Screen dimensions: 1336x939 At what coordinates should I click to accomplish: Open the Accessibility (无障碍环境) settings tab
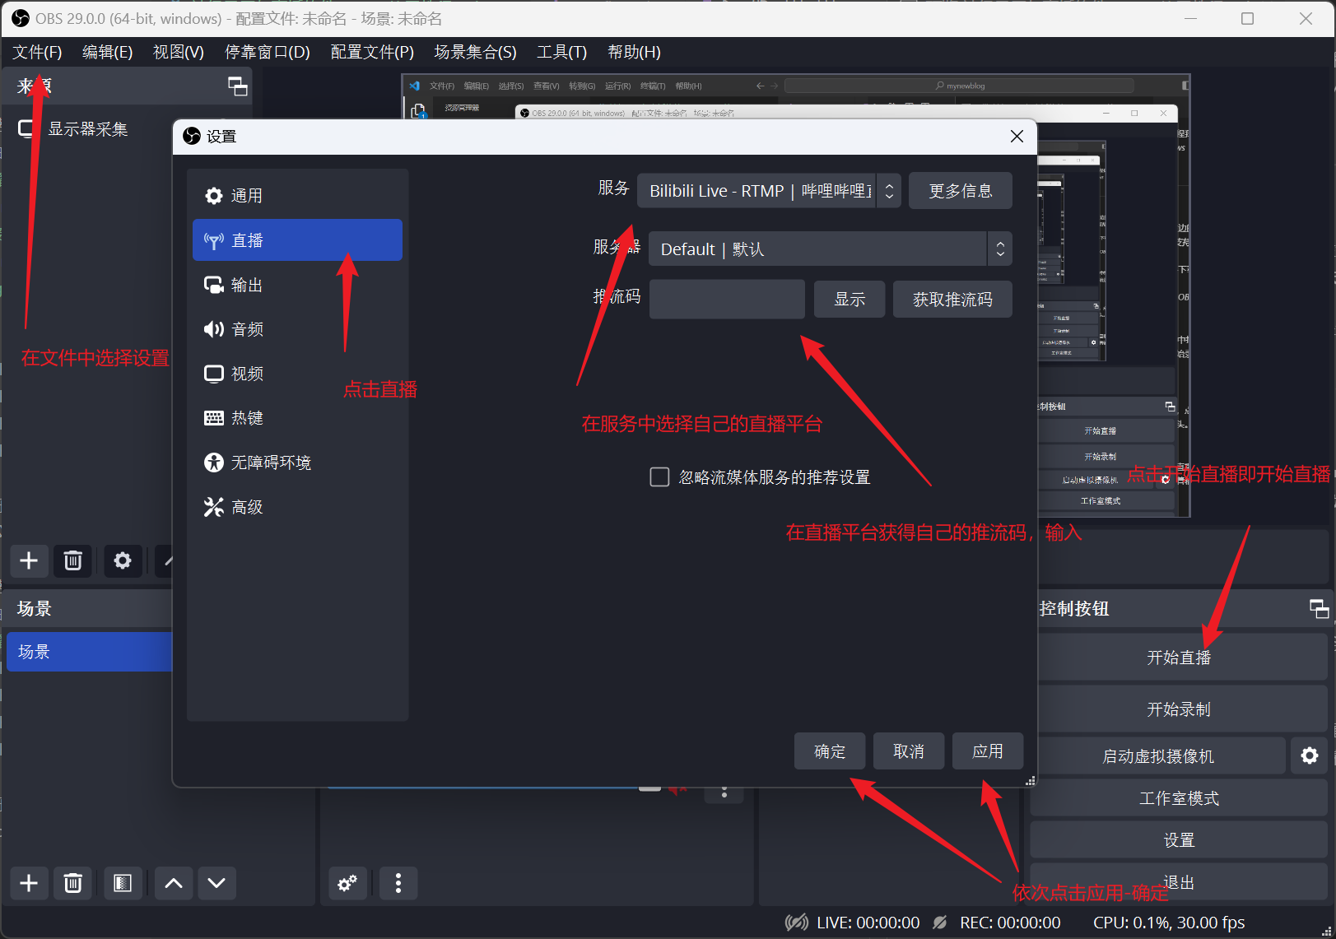[x=297, y=463]
